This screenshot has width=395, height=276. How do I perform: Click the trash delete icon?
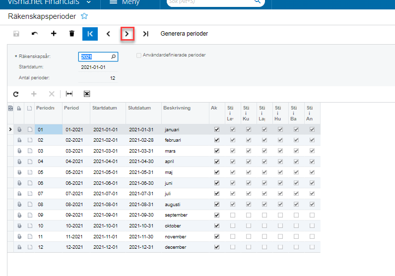(x=72, y=34)
